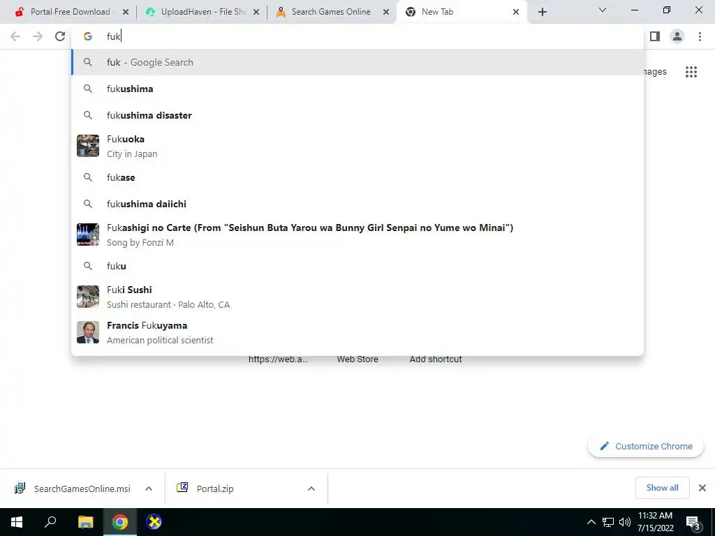Open the profile avatar icon
This screenshot has width=715, height=536.
pos(677,36)
